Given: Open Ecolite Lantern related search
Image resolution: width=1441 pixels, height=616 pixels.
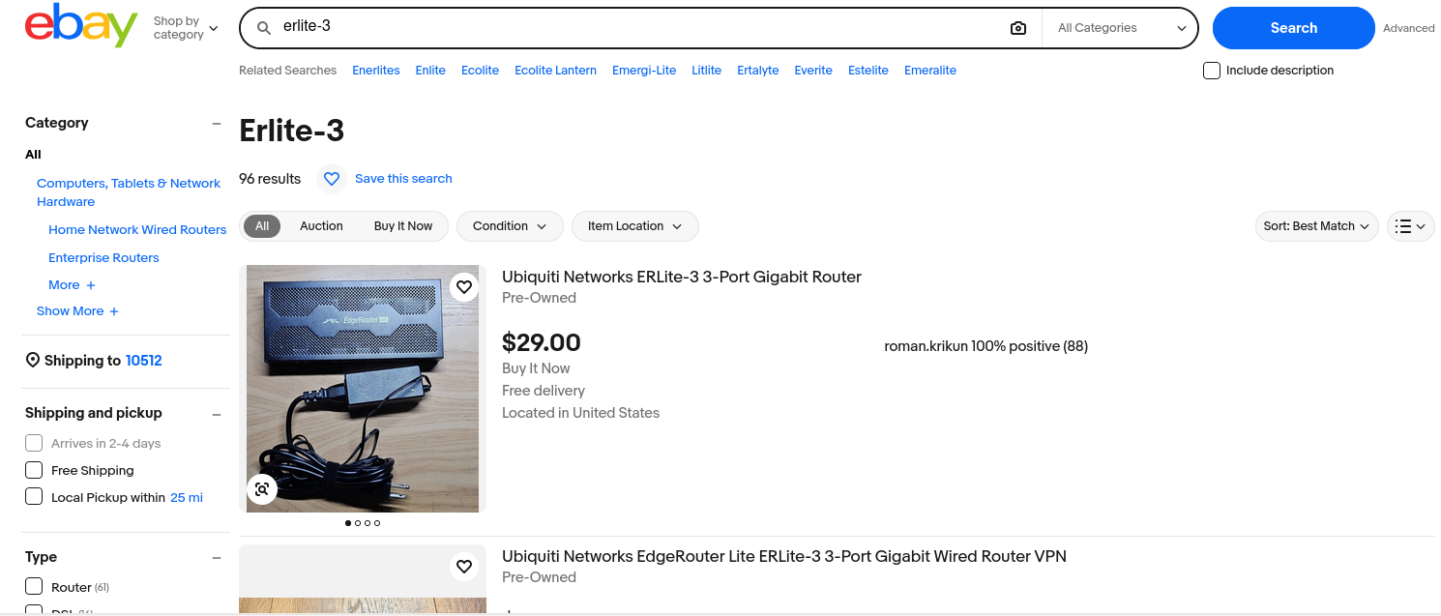Looking at the screenshot, I should pos(555,71).
